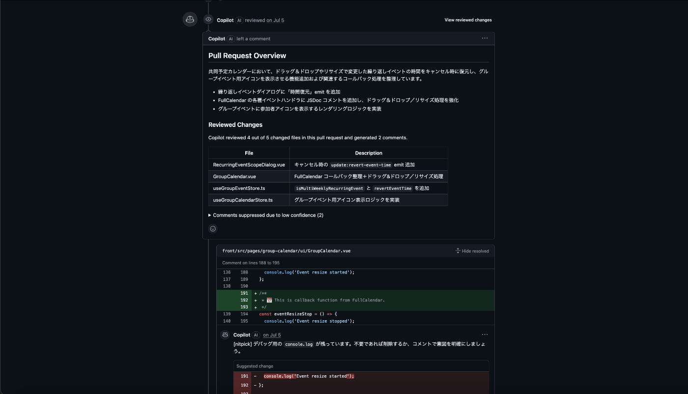Click Suggested change label
Image resolution: width=688 pixels, height=394 pixels.
255,366
